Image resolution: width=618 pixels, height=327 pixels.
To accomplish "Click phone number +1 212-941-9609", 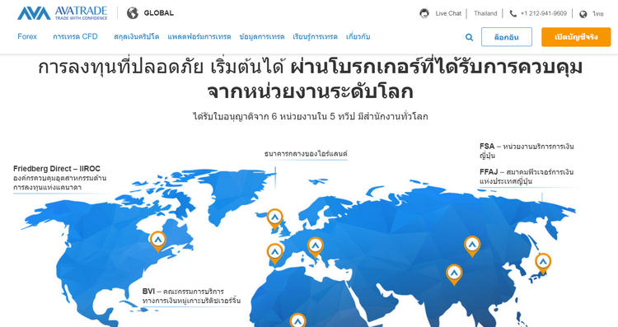I will click(544, 13).
